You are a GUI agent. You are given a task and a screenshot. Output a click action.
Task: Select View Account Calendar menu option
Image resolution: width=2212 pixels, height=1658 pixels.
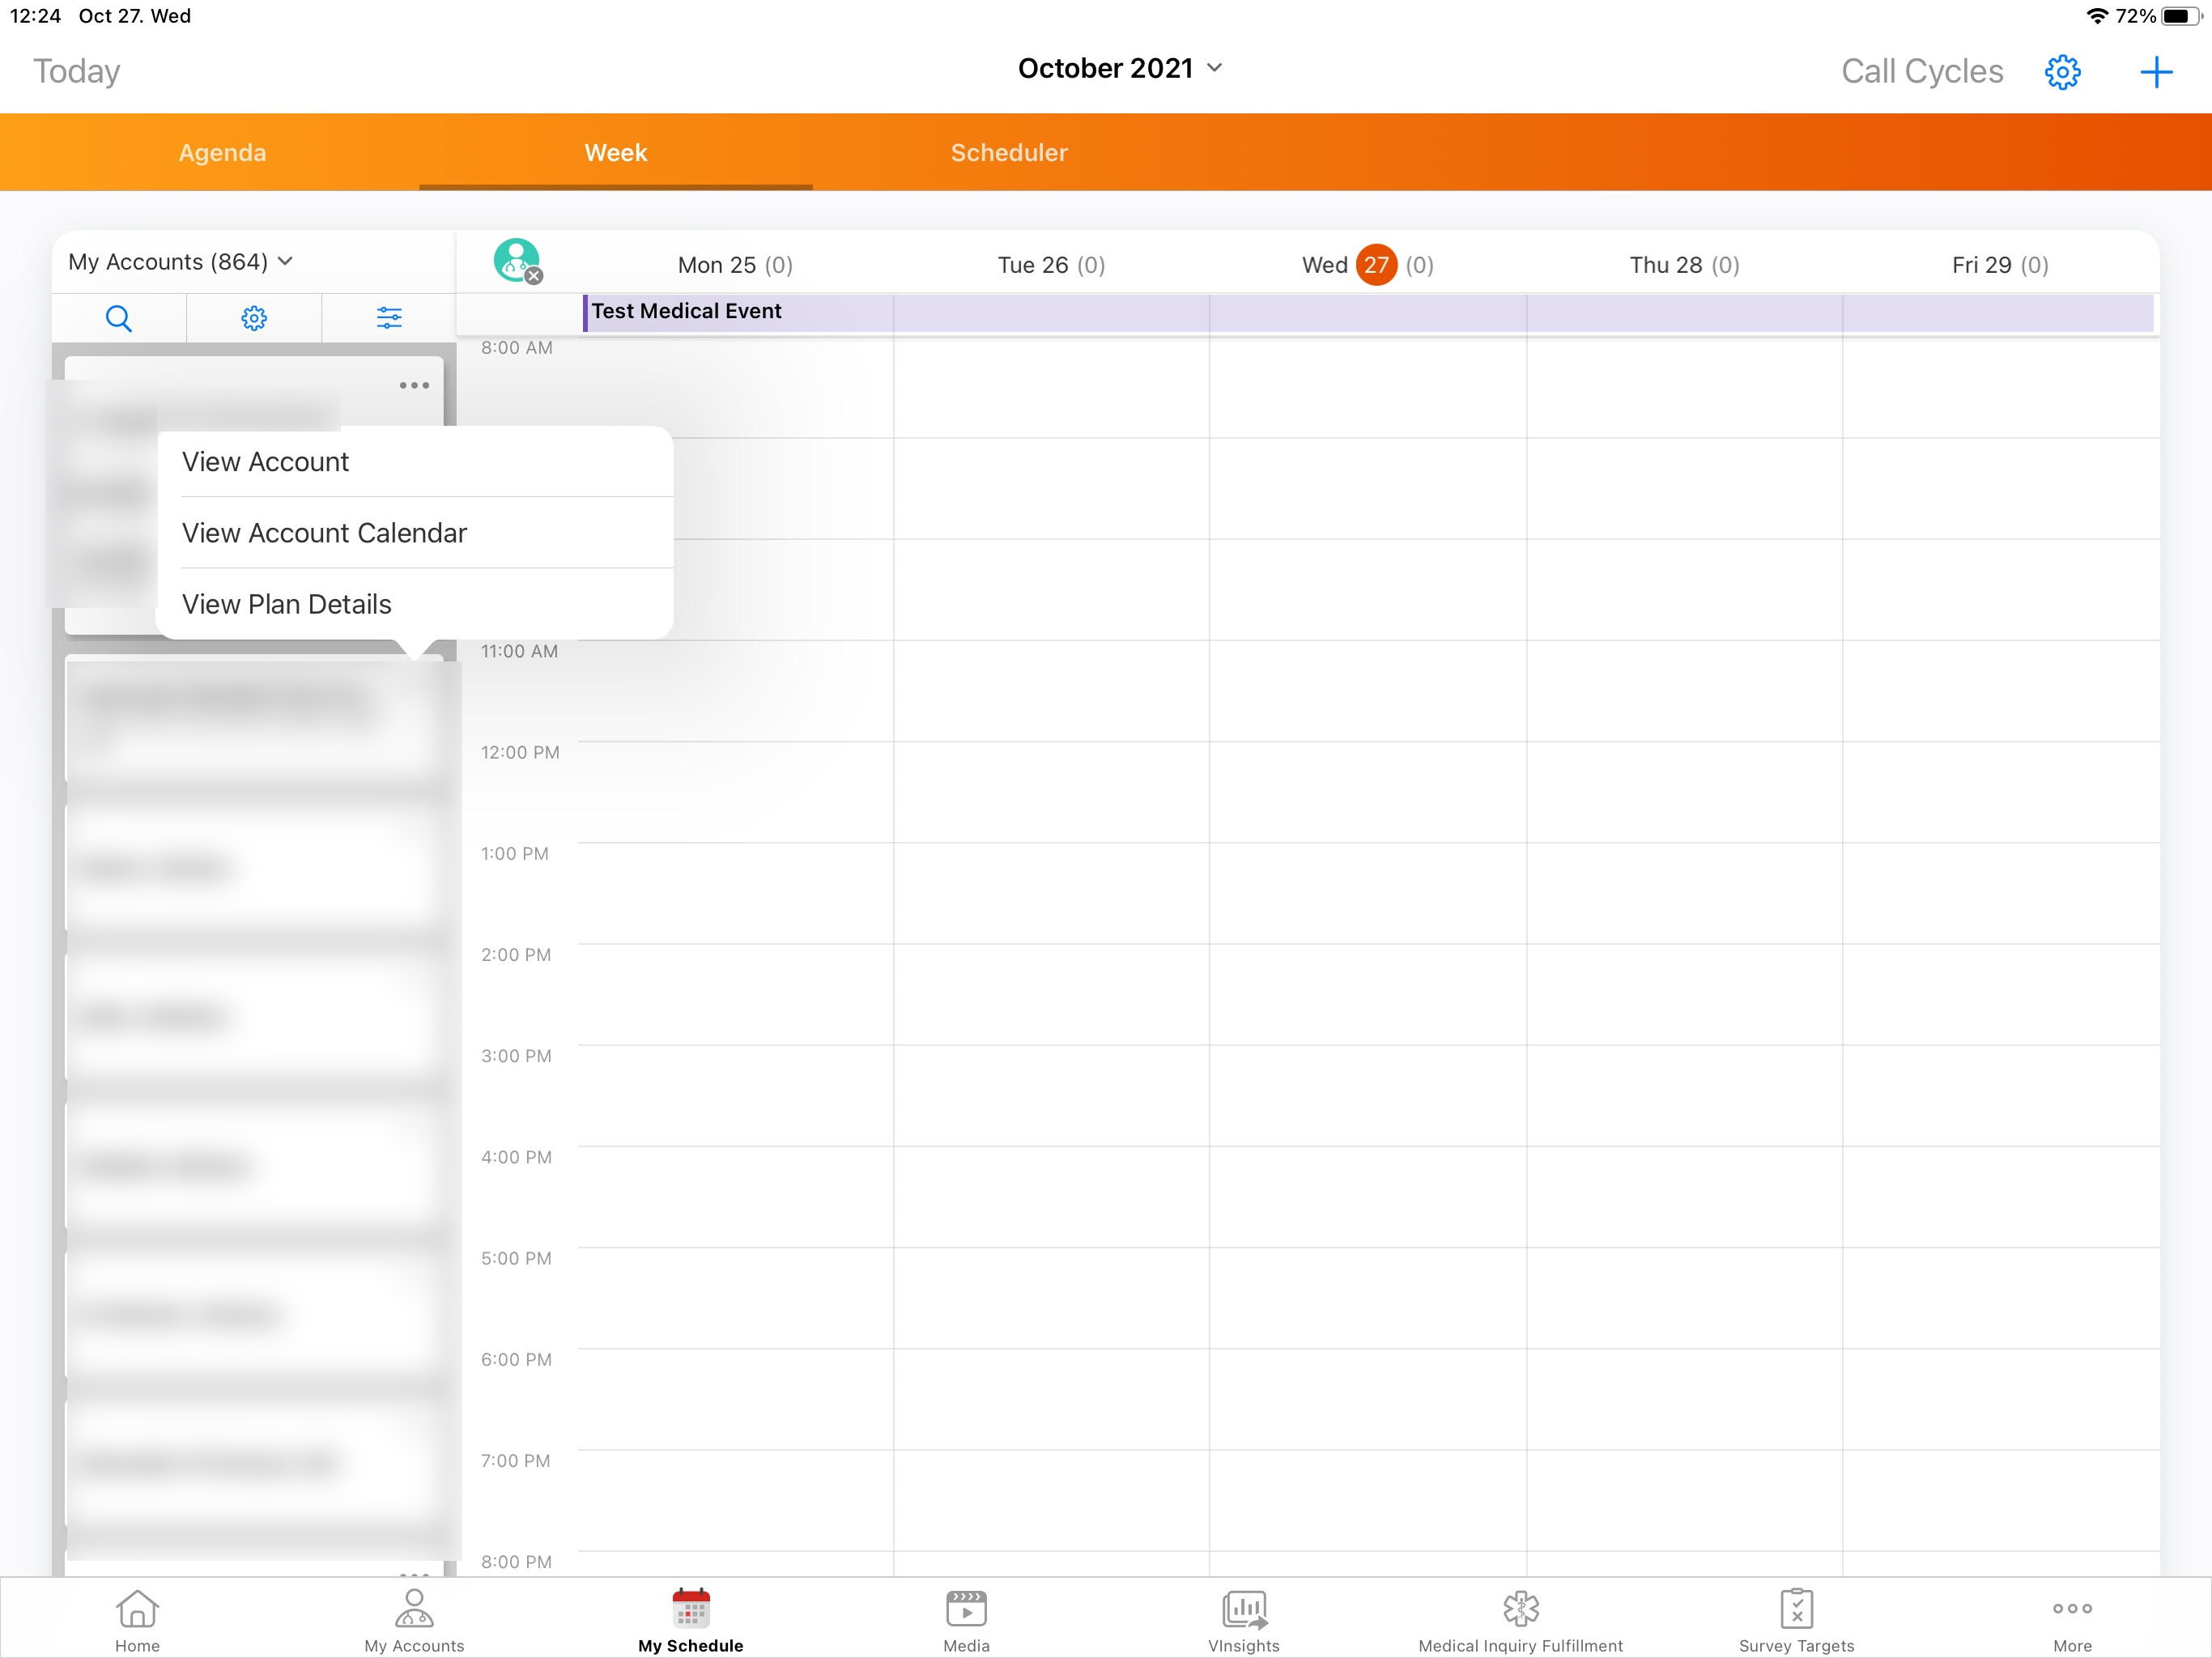(324, 533)
